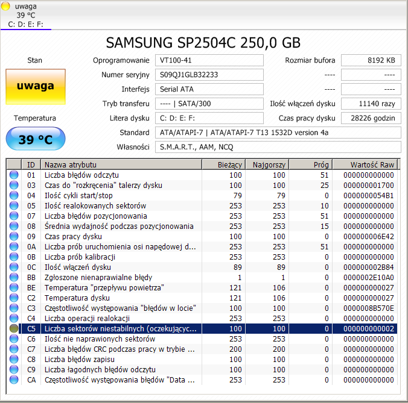The height and width of the screenshot is (403, 408).
Task: Click the status orb of row CA
Action: coord(14,380)
